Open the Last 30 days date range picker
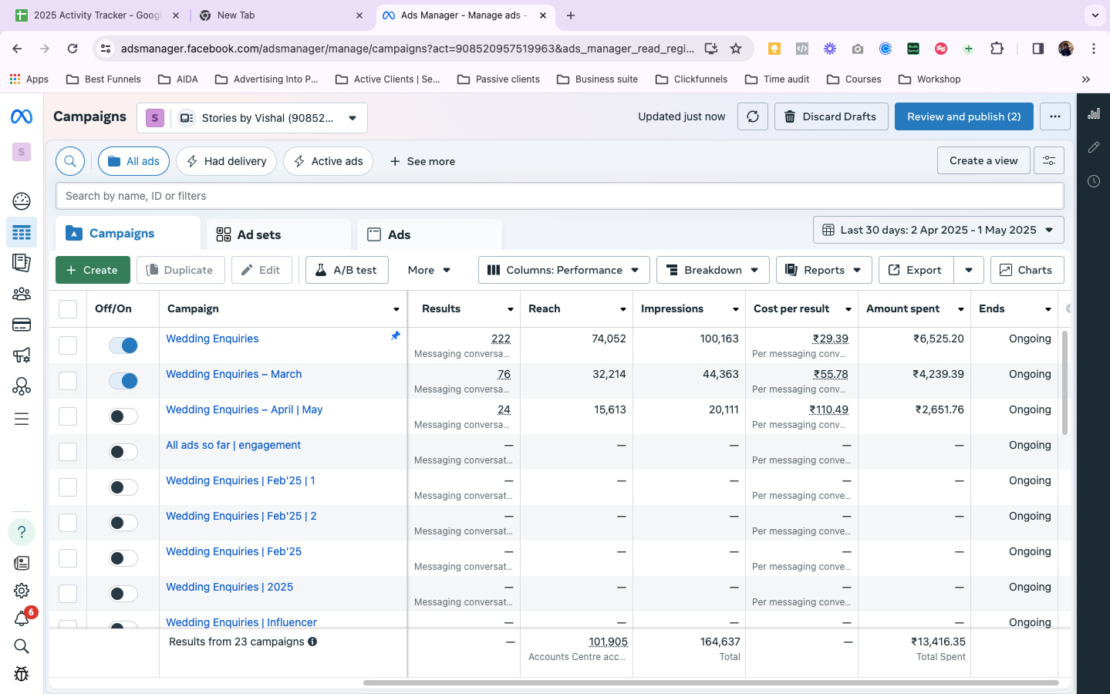The width and height of the screenshot is (1110, 694). coord(938,230)
